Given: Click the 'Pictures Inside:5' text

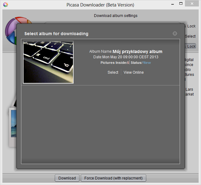Looking at the screenshot, I should (x=115, y=63).
